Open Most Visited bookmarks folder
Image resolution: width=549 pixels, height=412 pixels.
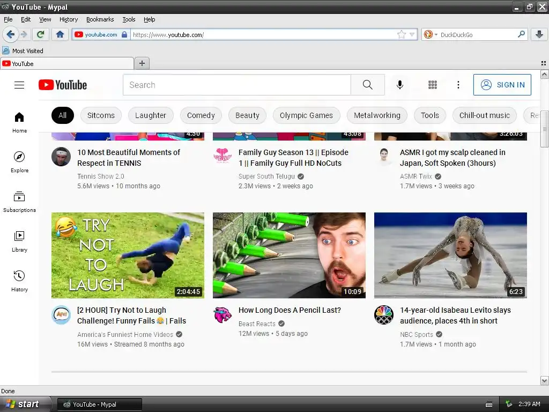click(x=23, y=51)
